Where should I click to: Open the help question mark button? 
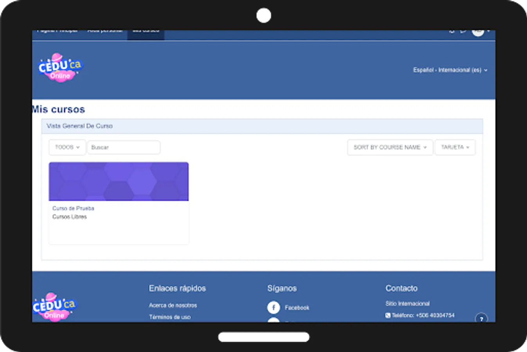(481, 318)
